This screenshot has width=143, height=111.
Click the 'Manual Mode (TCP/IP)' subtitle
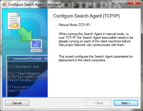74,25
